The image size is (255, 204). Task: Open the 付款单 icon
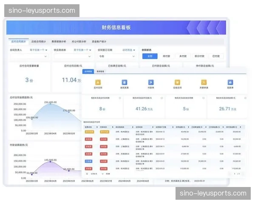pos(151,82)
